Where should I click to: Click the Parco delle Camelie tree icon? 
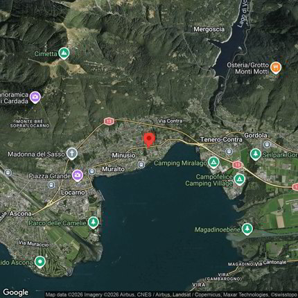click(x=94, y=222)
